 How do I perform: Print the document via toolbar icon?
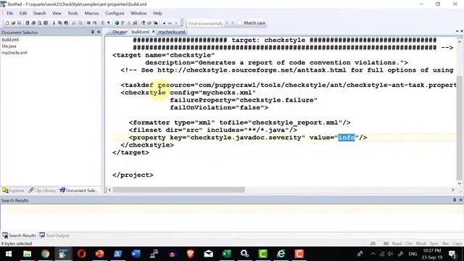tap(33, 22)
